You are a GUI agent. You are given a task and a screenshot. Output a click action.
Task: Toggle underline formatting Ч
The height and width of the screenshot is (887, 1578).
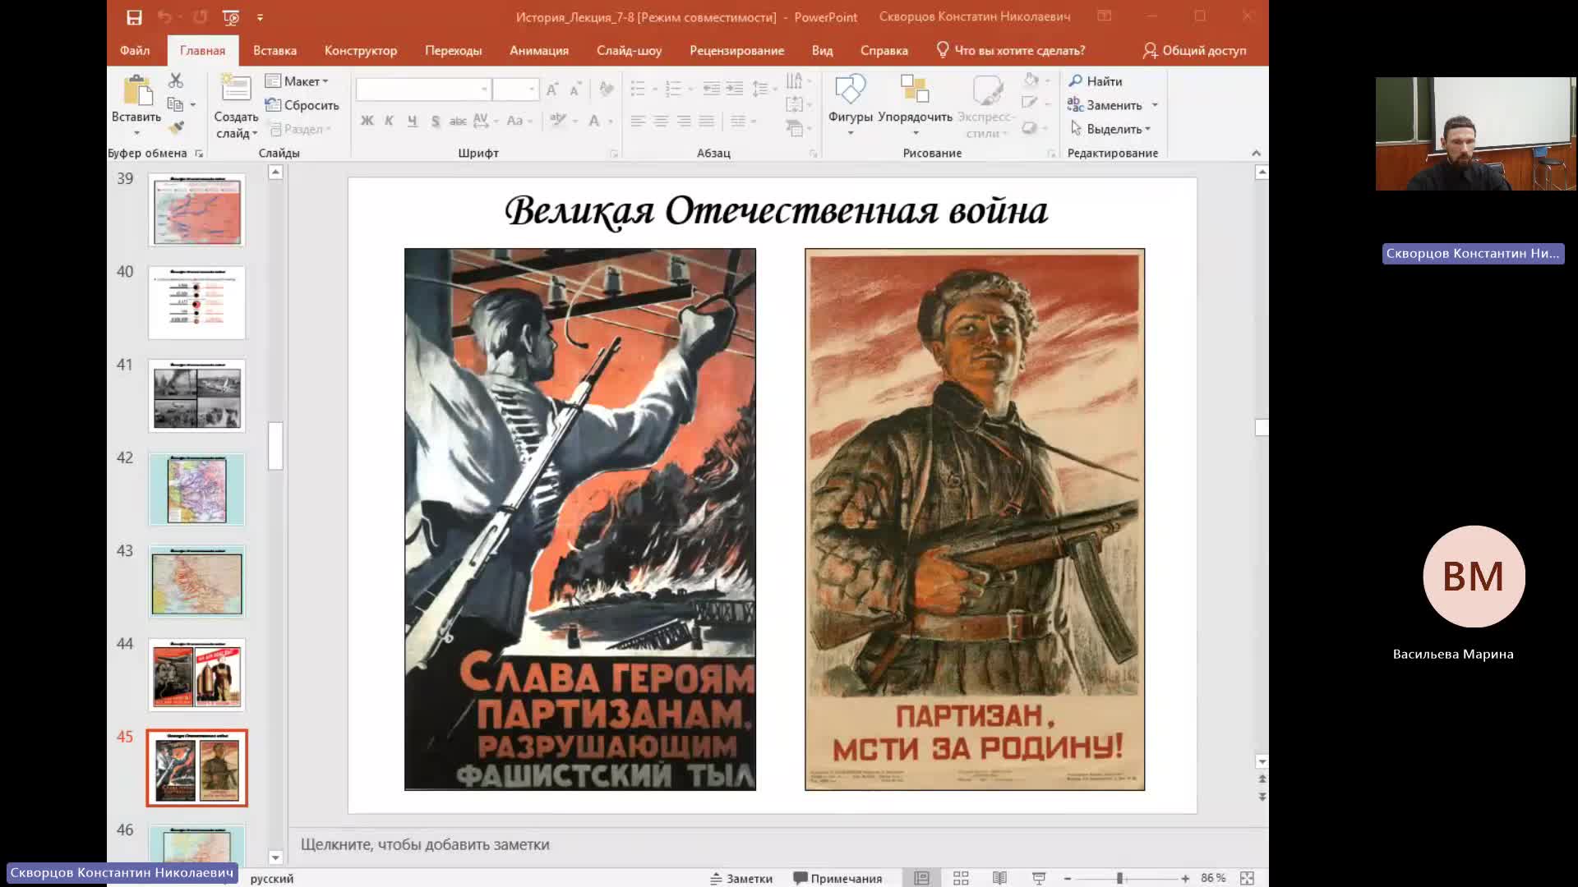click(x=412, y=121)
